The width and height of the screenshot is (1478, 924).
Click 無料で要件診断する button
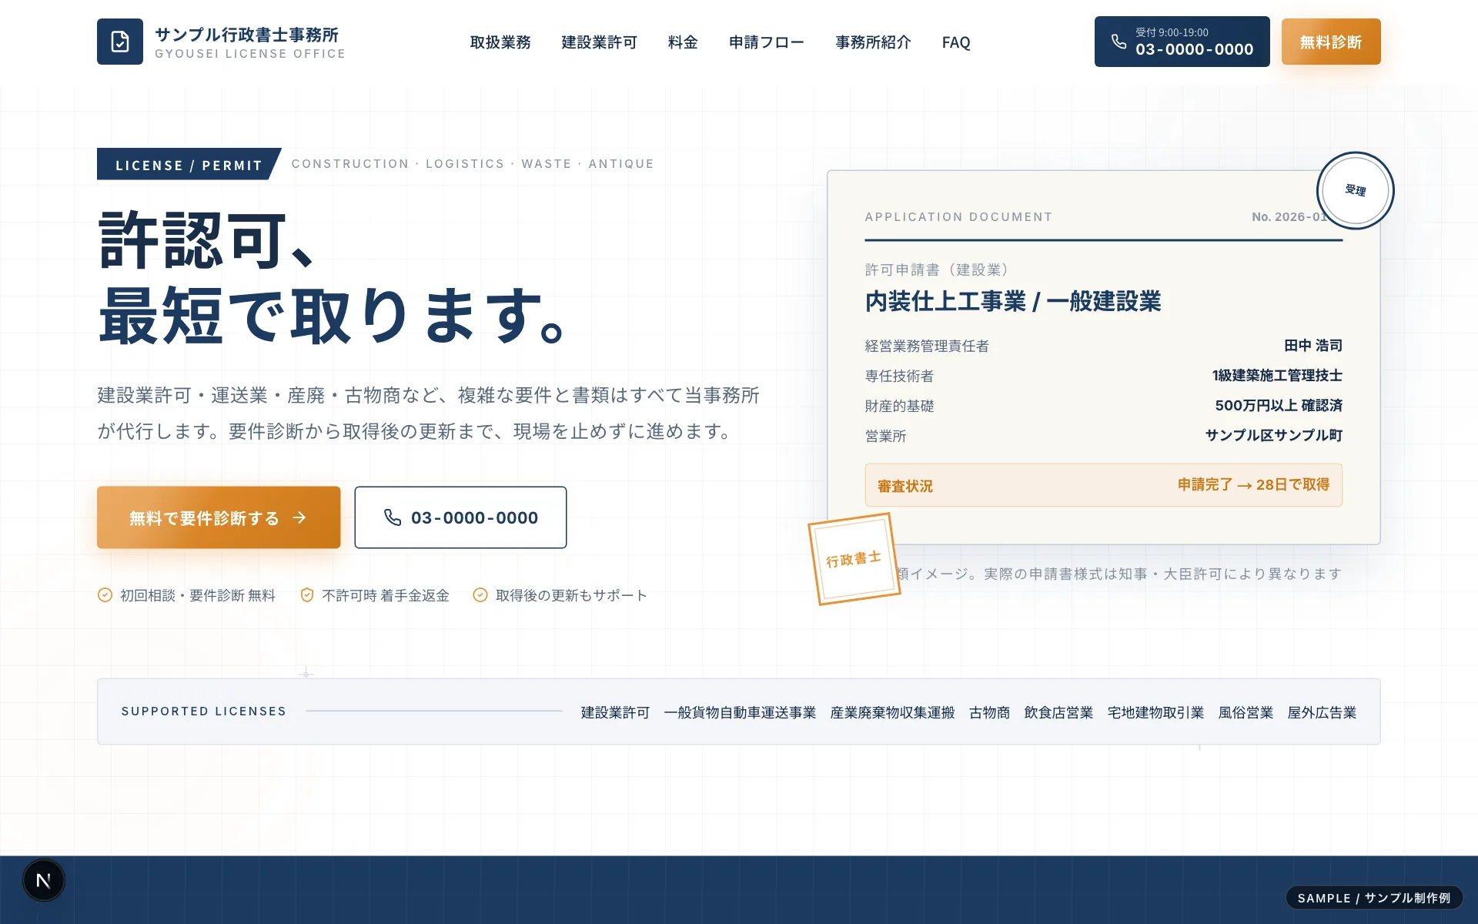click(219, 517)
